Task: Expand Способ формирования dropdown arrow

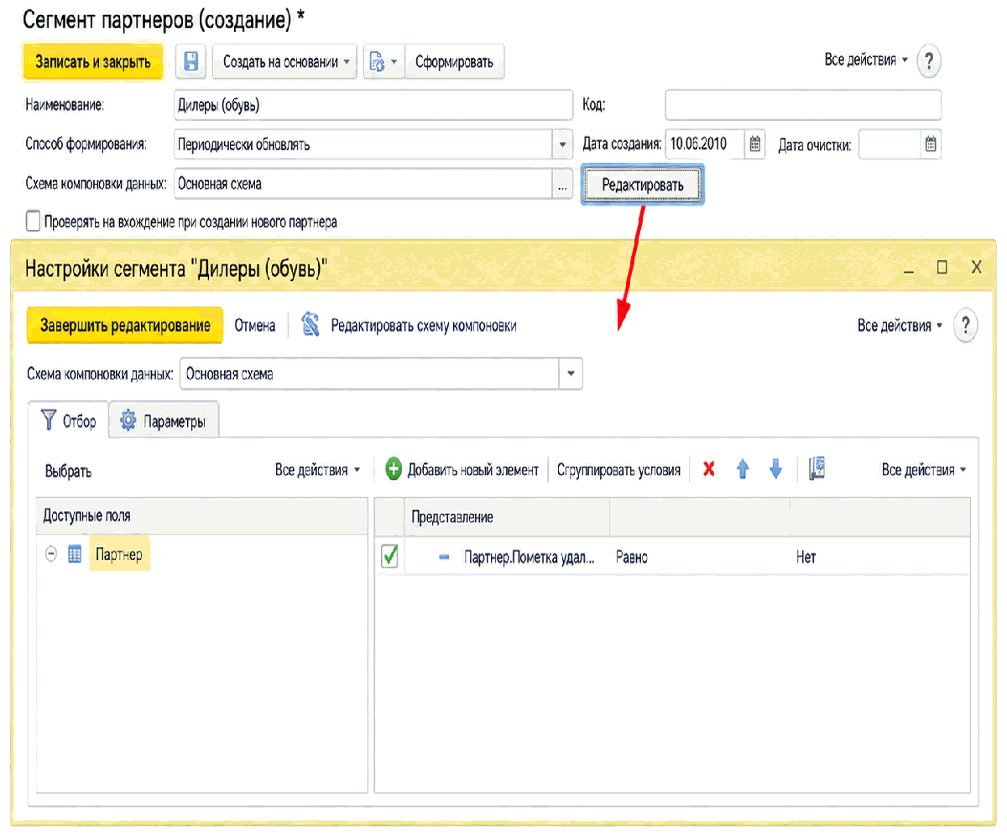Action: (x=562, y=144)
